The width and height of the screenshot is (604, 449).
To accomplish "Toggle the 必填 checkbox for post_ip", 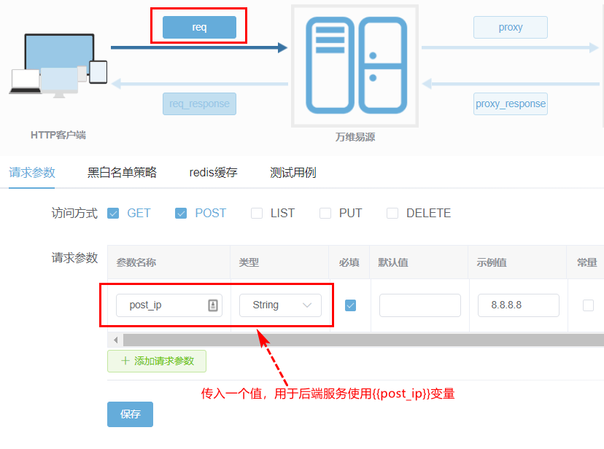I will (351, 305).
